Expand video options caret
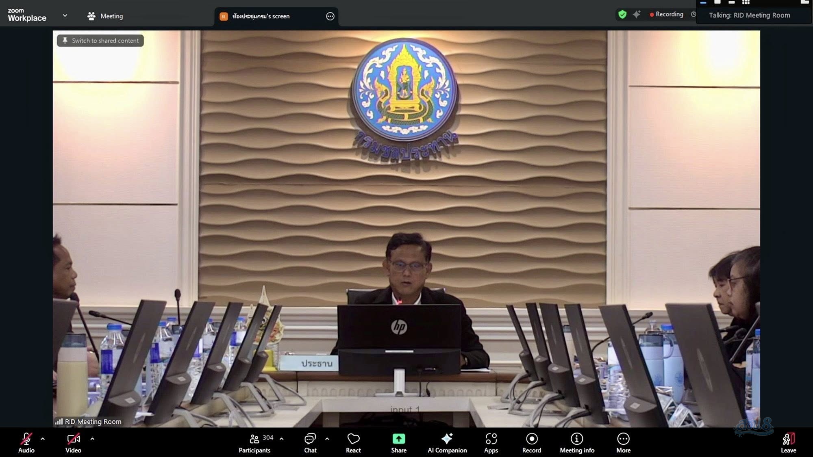Screen dimensions: 813x457 (x=92, y=439)
